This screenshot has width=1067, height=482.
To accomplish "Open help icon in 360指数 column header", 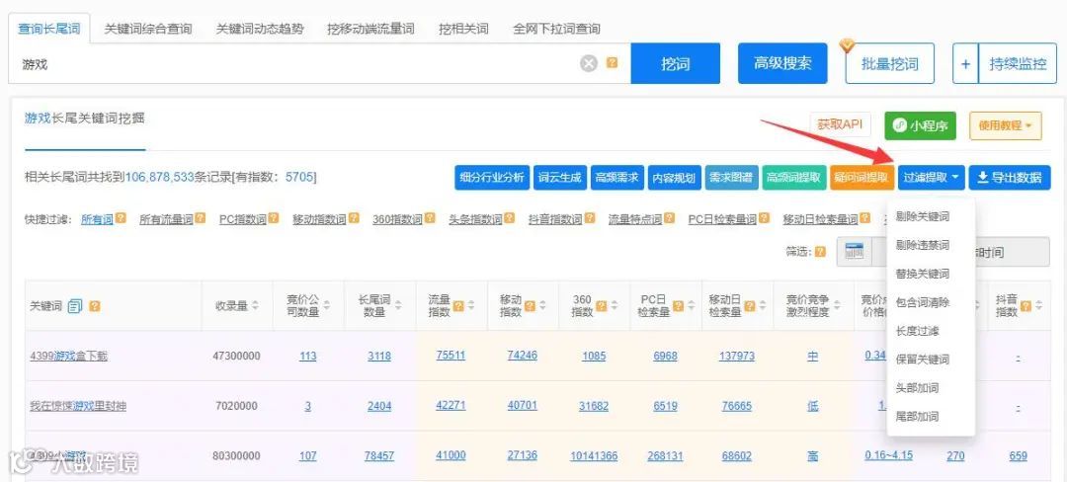I will [x=602, y=305].
